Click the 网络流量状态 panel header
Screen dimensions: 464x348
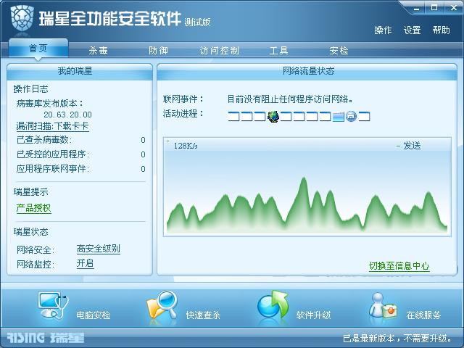(x=308, y=71)
